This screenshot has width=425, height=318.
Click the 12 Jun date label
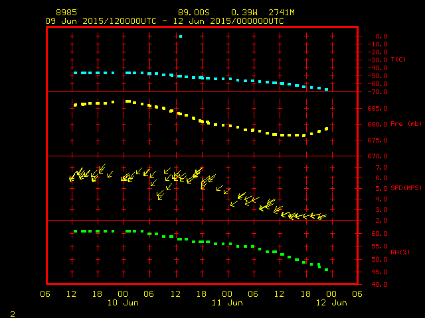(x=331, y=303)
